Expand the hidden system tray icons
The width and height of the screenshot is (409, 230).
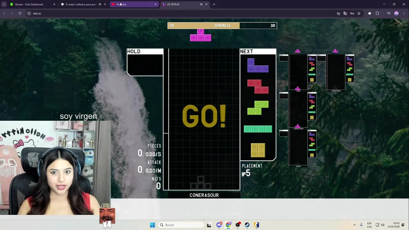click(354, 225)
